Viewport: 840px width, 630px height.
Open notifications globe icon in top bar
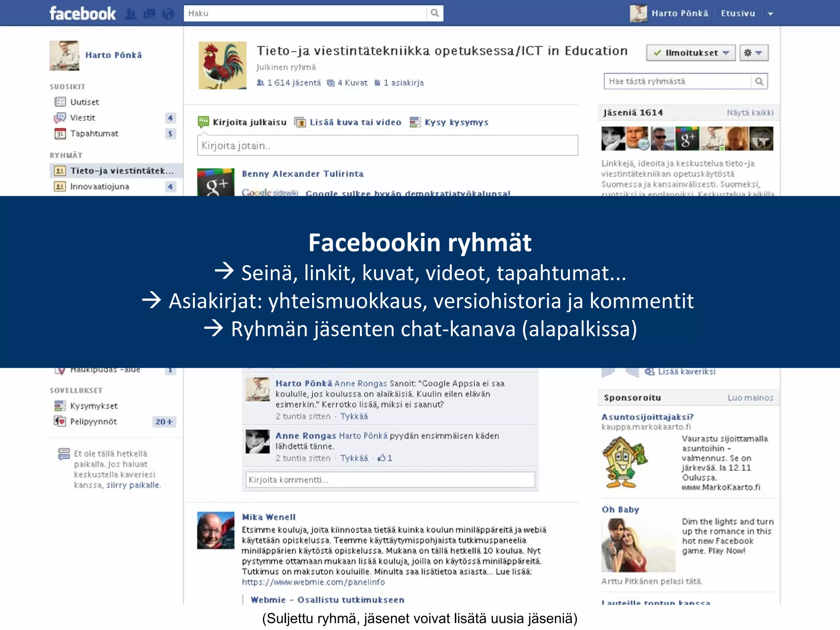tap(168, 14)
